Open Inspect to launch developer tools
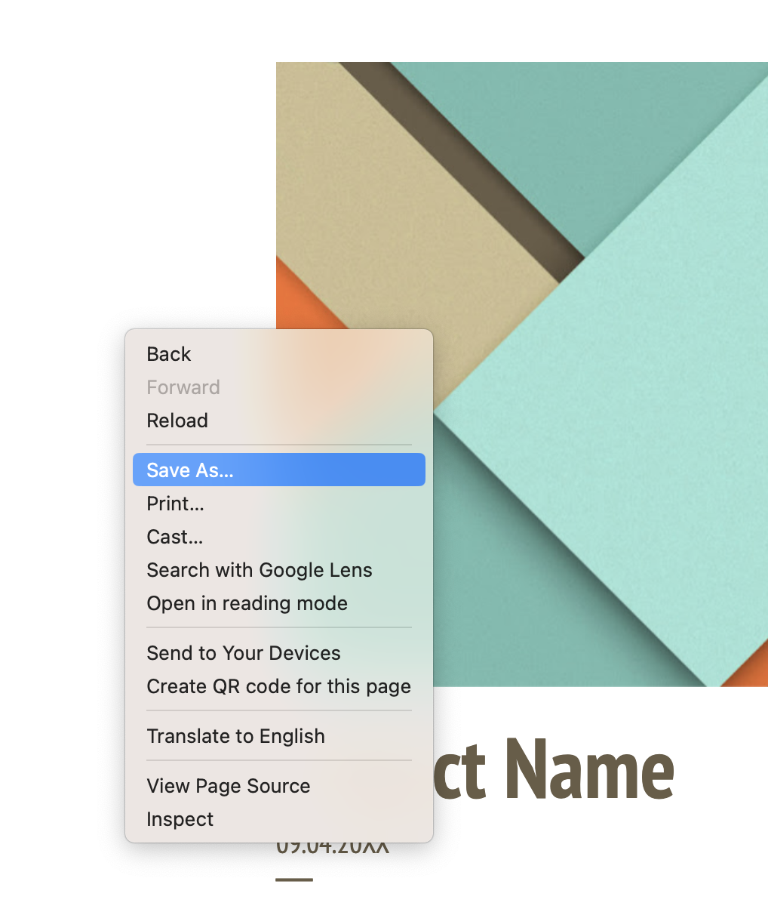The width and height of the screenshot is (768, 912). tap(180, 819)
